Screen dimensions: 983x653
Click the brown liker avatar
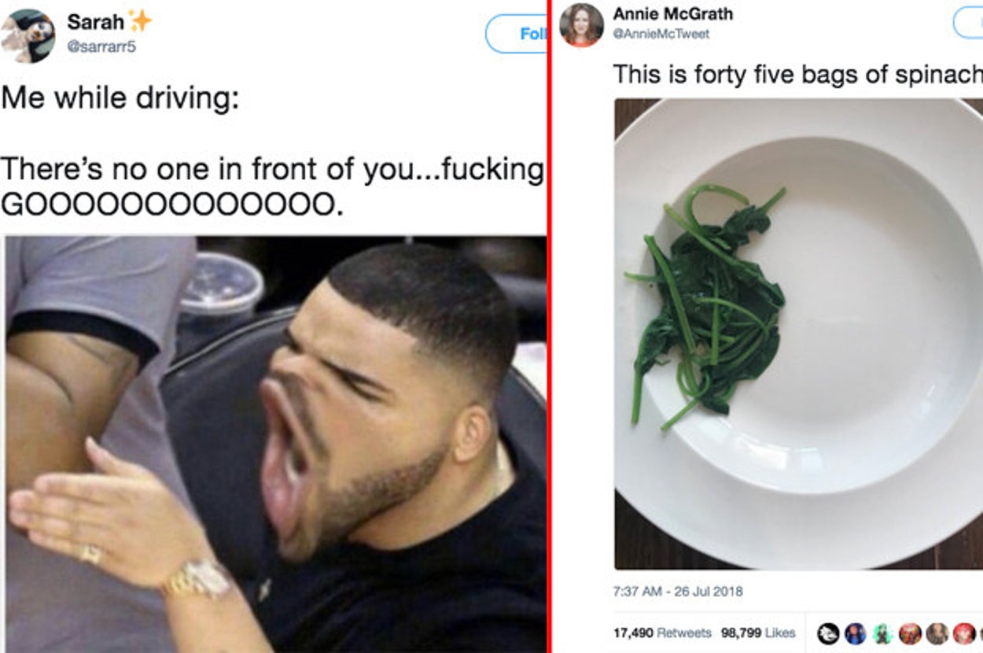pos(937,633)
